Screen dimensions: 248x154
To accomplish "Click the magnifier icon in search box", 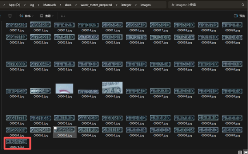I will pyautogui.click(x=243, y=5).
